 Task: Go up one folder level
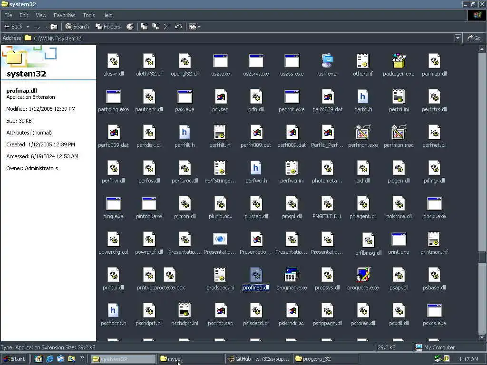coord(54,27)
